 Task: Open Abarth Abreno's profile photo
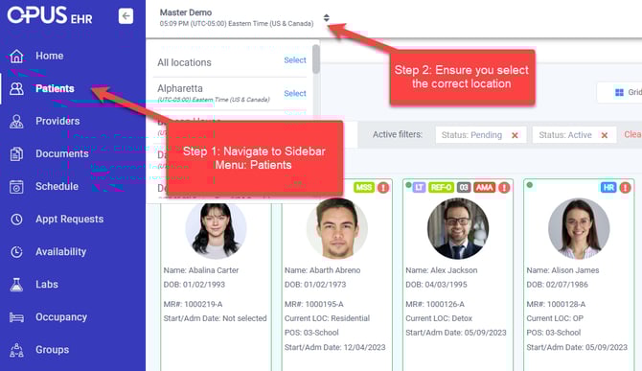(337, 229)
